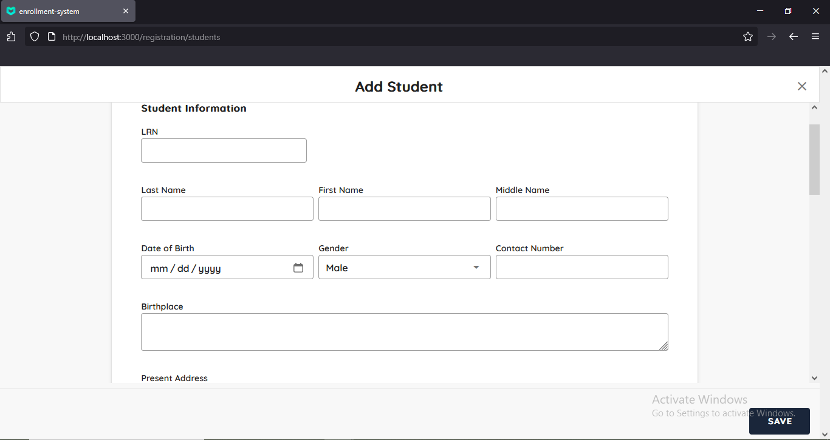Screen dimensions: 830x440
Task: Open the date picker calendar icon
Action: 298,268
